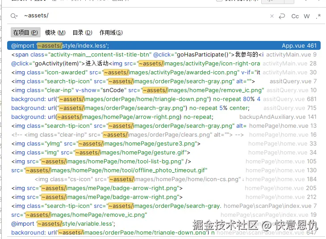
Task: Select the assitQuery.vue 10 remove_ic result
Action: 164,90
